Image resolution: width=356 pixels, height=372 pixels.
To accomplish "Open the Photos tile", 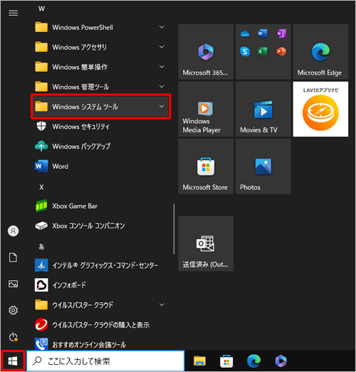I will click(x=263, y=166).
